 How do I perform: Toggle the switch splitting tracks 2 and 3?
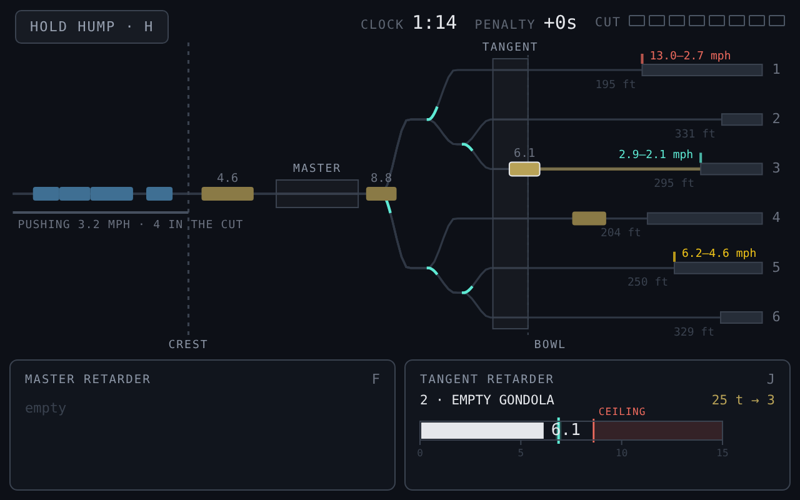point(467,147)
